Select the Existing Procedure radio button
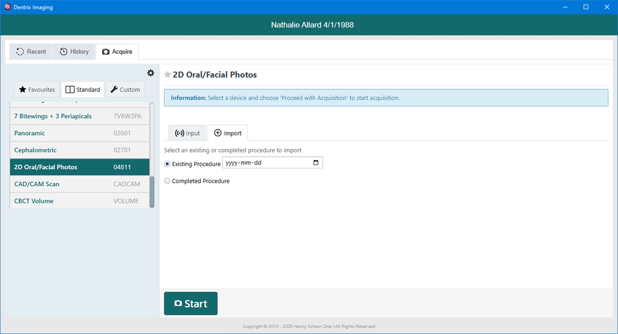Viewport: 618px width, 334px height. (167, 164)
